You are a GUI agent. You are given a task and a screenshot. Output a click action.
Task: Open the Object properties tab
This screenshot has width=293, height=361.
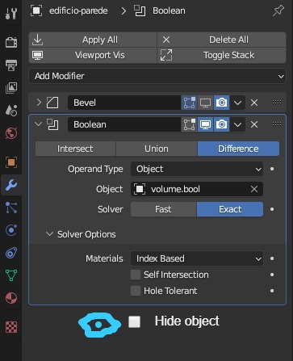click(x=11, y=162)
